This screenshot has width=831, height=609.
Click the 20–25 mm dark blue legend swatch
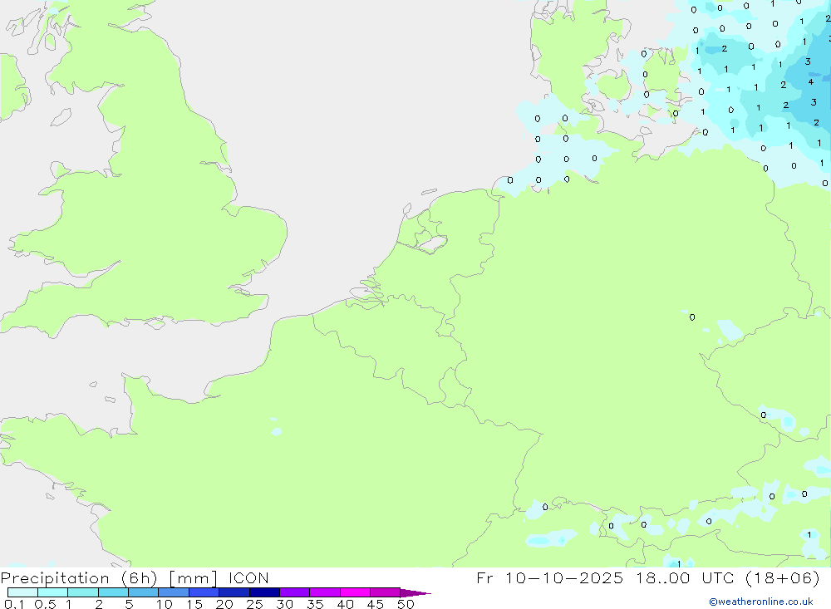234,592
